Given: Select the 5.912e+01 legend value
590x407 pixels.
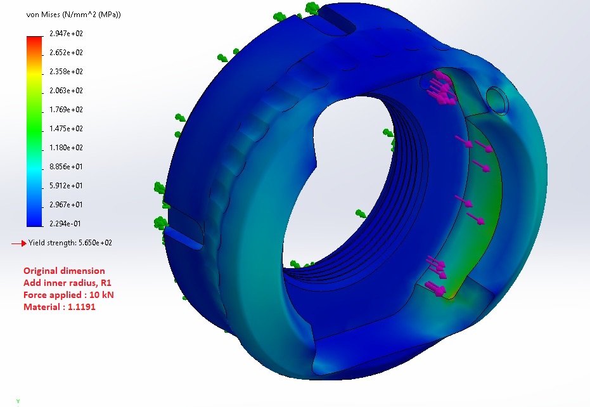Looking at the screenshot, I should (x=66, y=186).
